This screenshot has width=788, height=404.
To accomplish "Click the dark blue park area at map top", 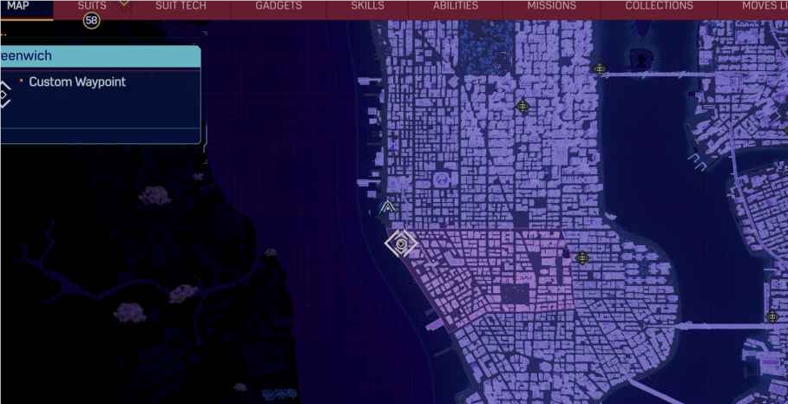I will 487,47.
